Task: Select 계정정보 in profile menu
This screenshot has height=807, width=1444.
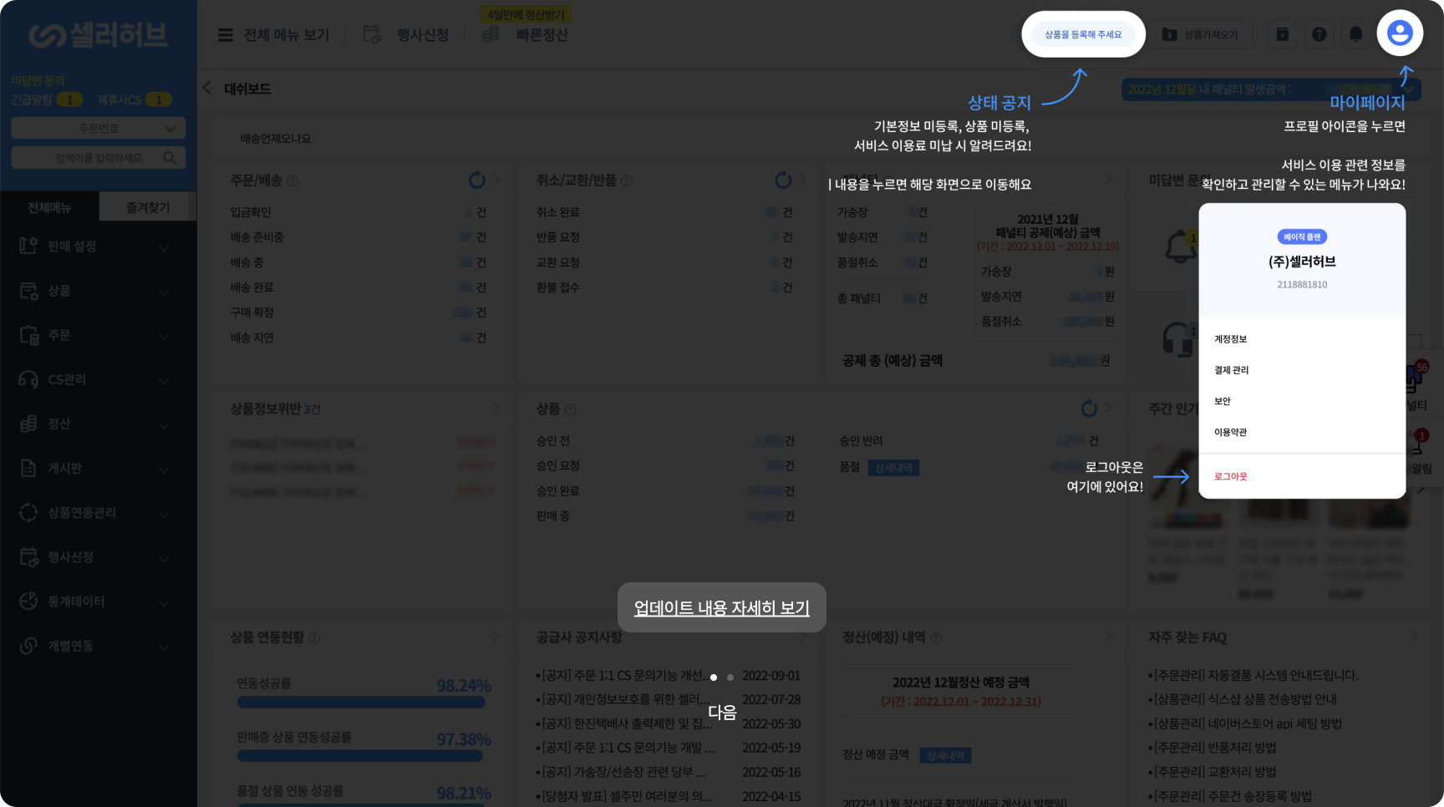Action: click(x=1230, y=339)
